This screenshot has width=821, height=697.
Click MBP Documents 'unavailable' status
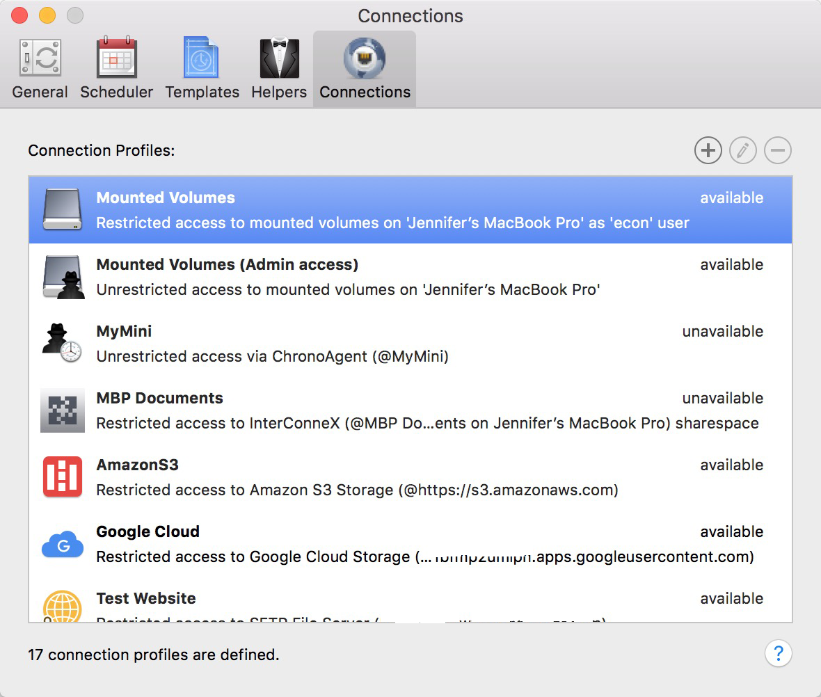723,398
